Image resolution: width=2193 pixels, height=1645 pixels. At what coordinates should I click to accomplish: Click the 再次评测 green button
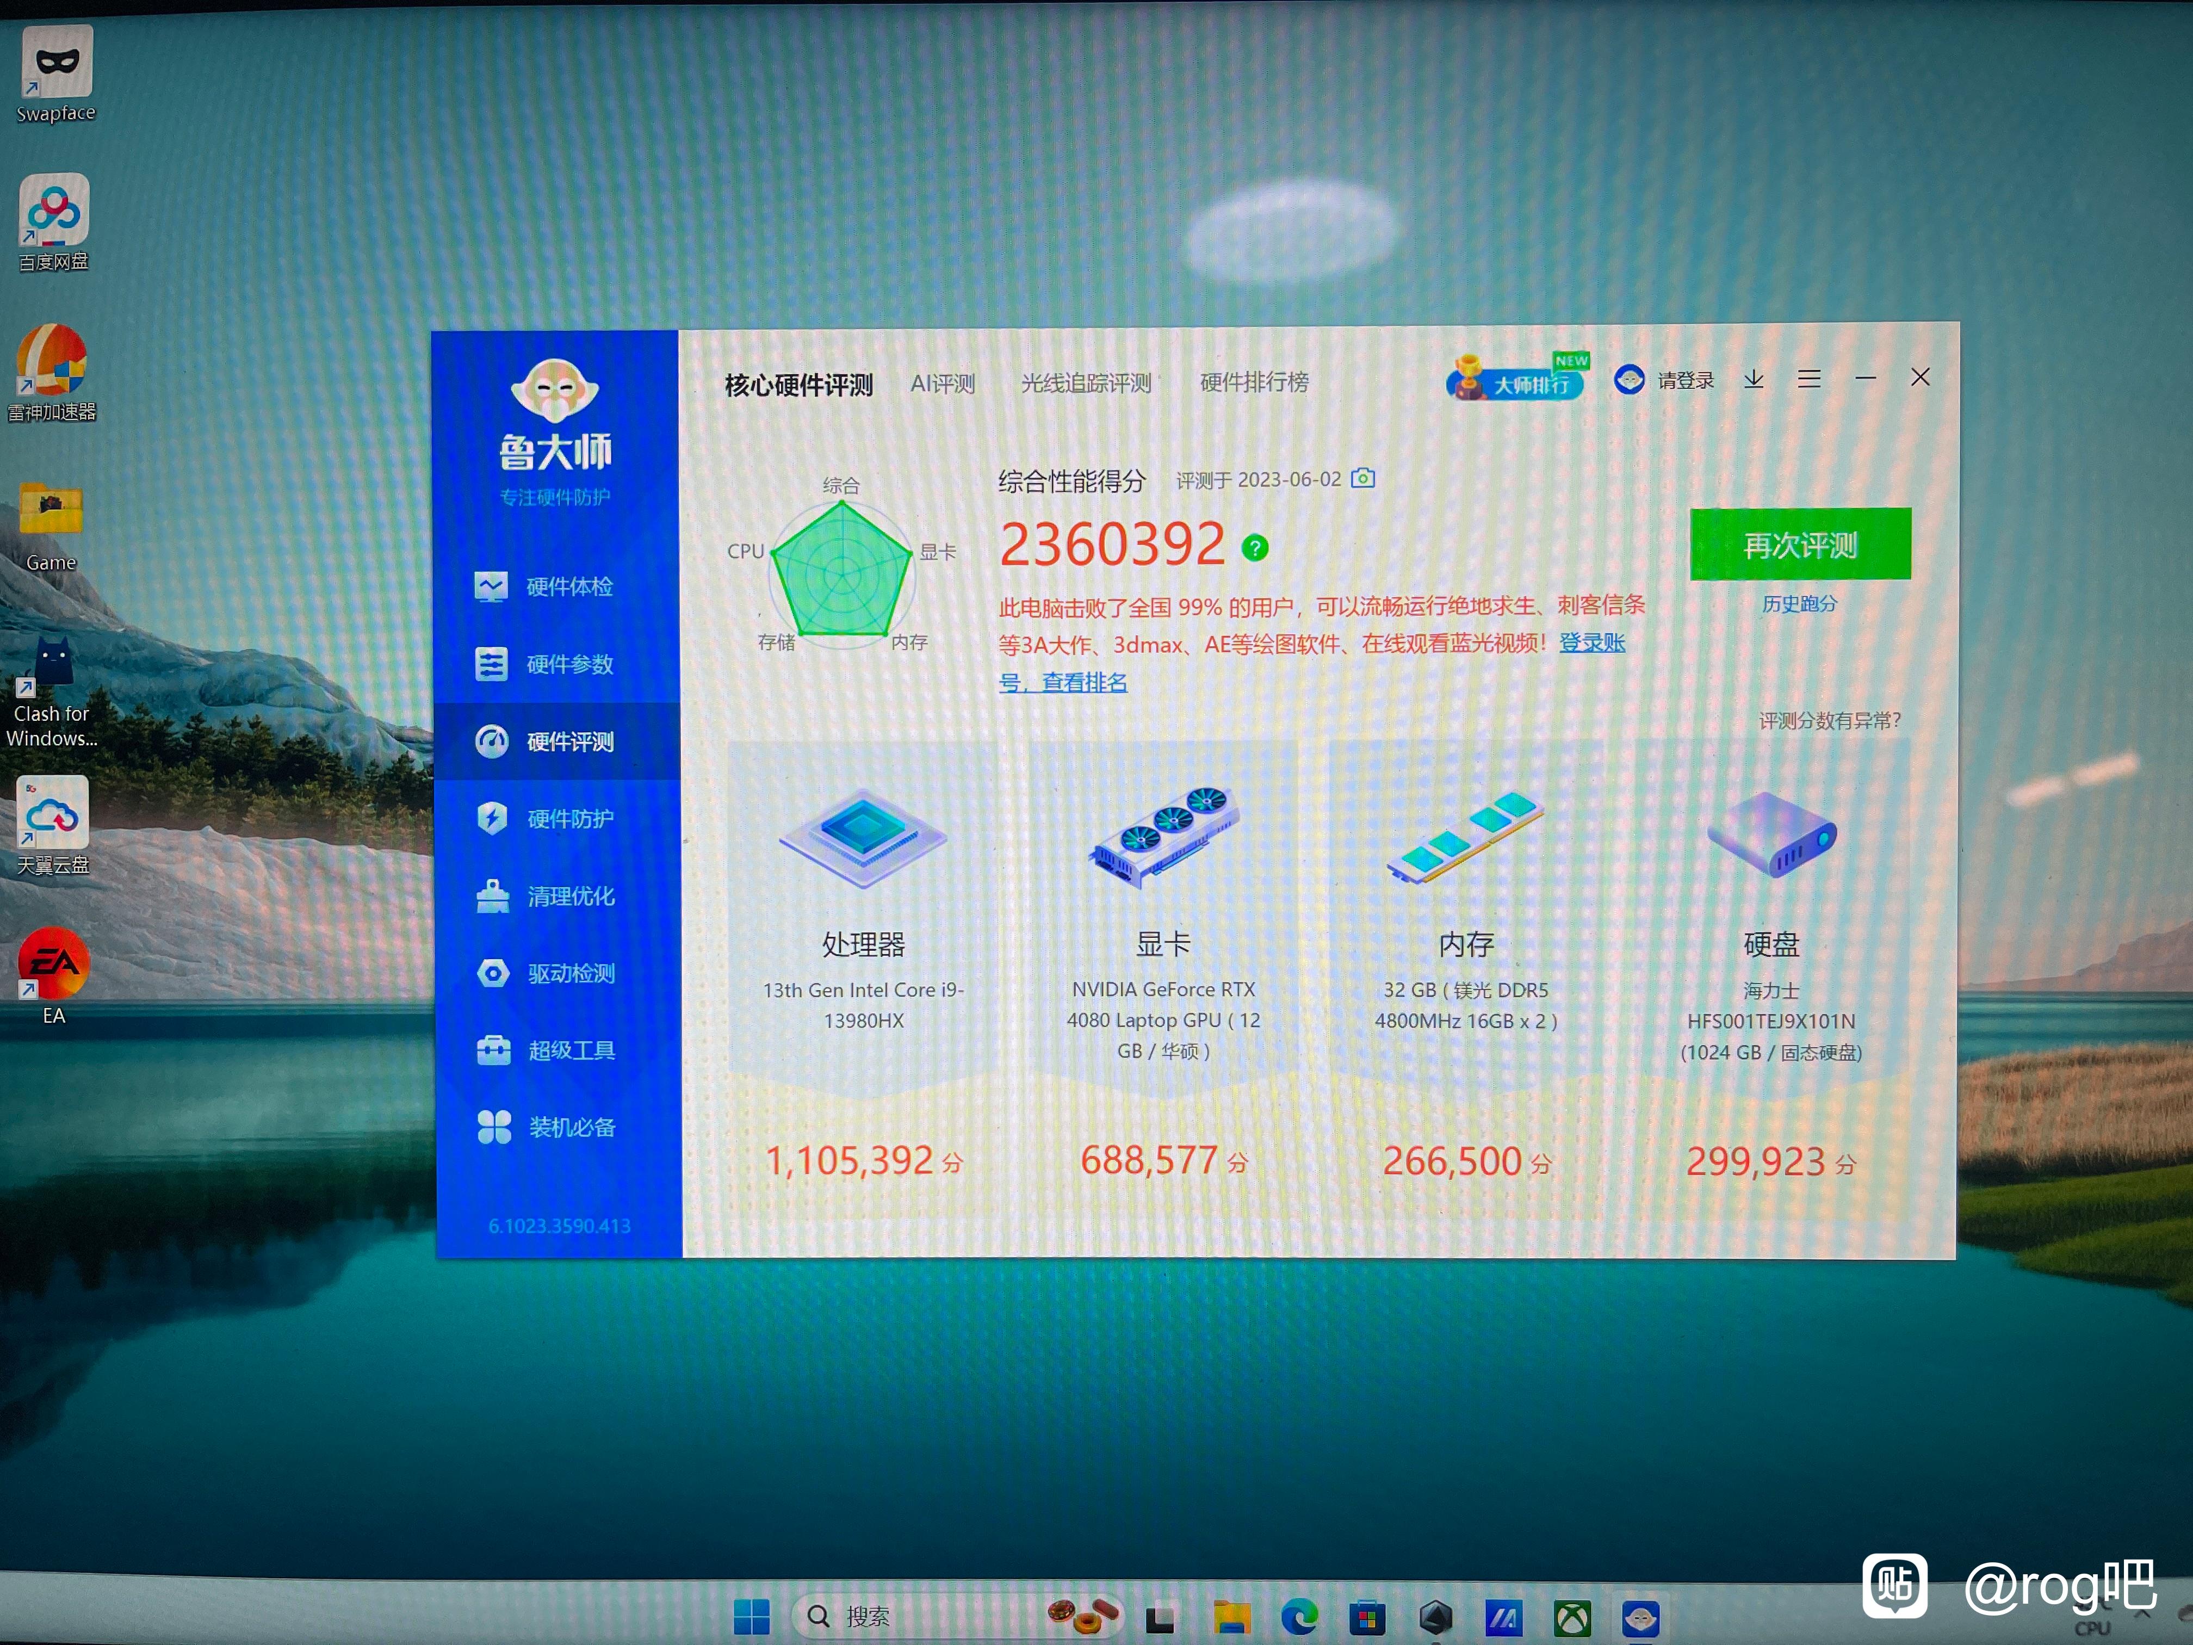tap(1800, 543)
